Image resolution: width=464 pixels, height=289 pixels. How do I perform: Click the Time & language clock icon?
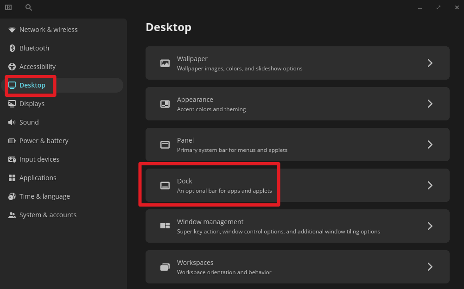[x=12, y=196]
